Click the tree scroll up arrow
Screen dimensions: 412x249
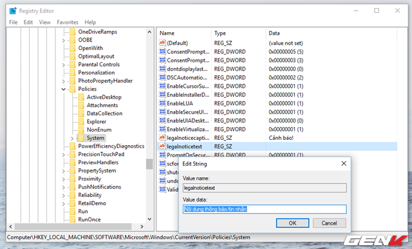coord(149,32)
